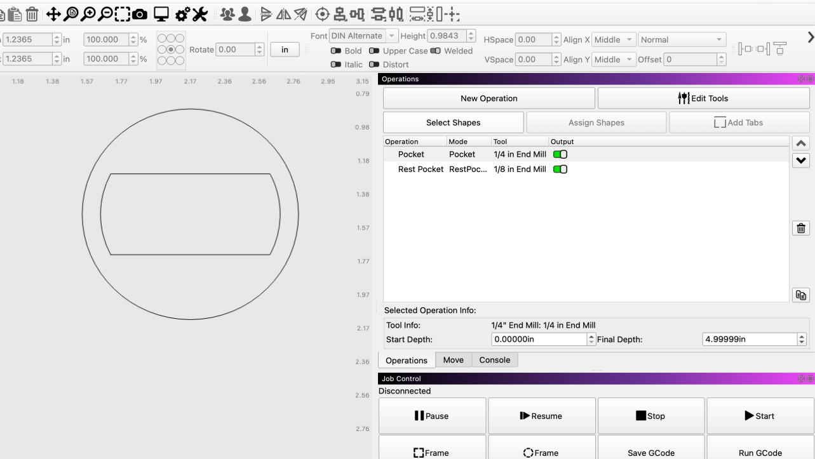The width and height of the screenshot is (815, 459).
Task: Move selected operation down with arrow
Action: click(801, 161)
